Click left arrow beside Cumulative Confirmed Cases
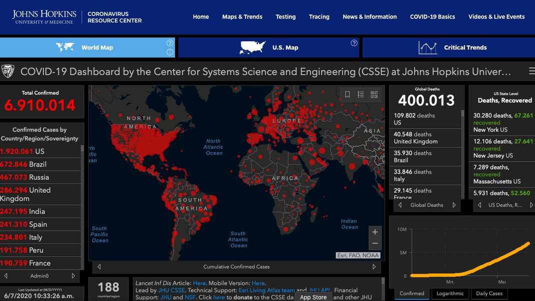Screen dimensions: 535x301 click(99, 266)
